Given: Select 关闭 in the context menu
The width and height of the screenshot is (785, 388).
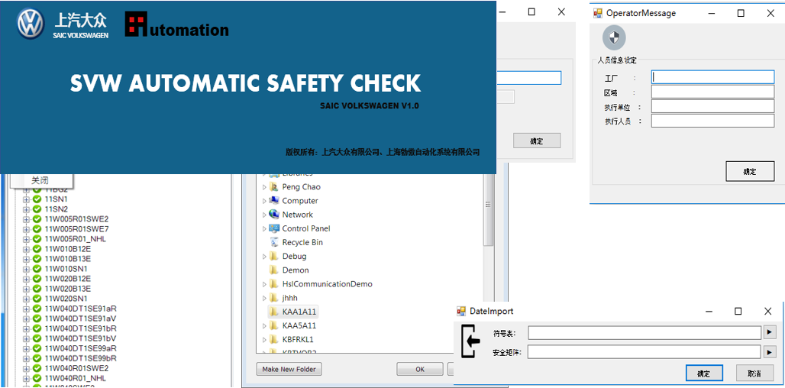Looking at the screenshot, I should (40, 180).
